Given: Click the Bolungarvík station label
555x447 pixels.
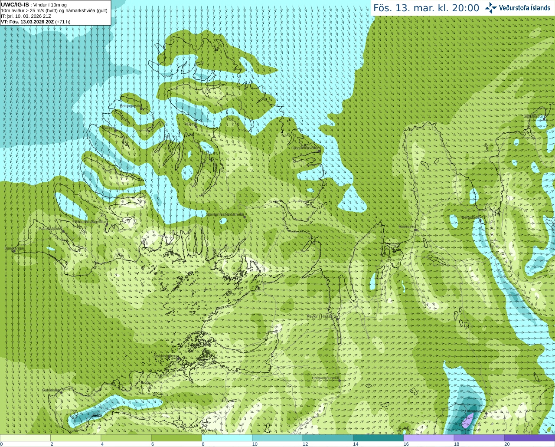Looking at the screenshot, I should coord(131,105).
